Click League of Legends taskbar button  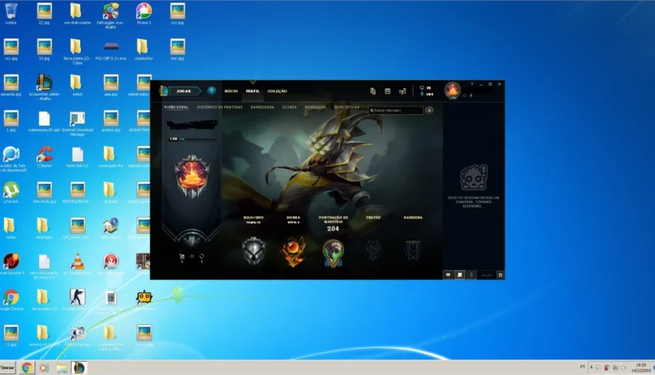tap(79, 367)
